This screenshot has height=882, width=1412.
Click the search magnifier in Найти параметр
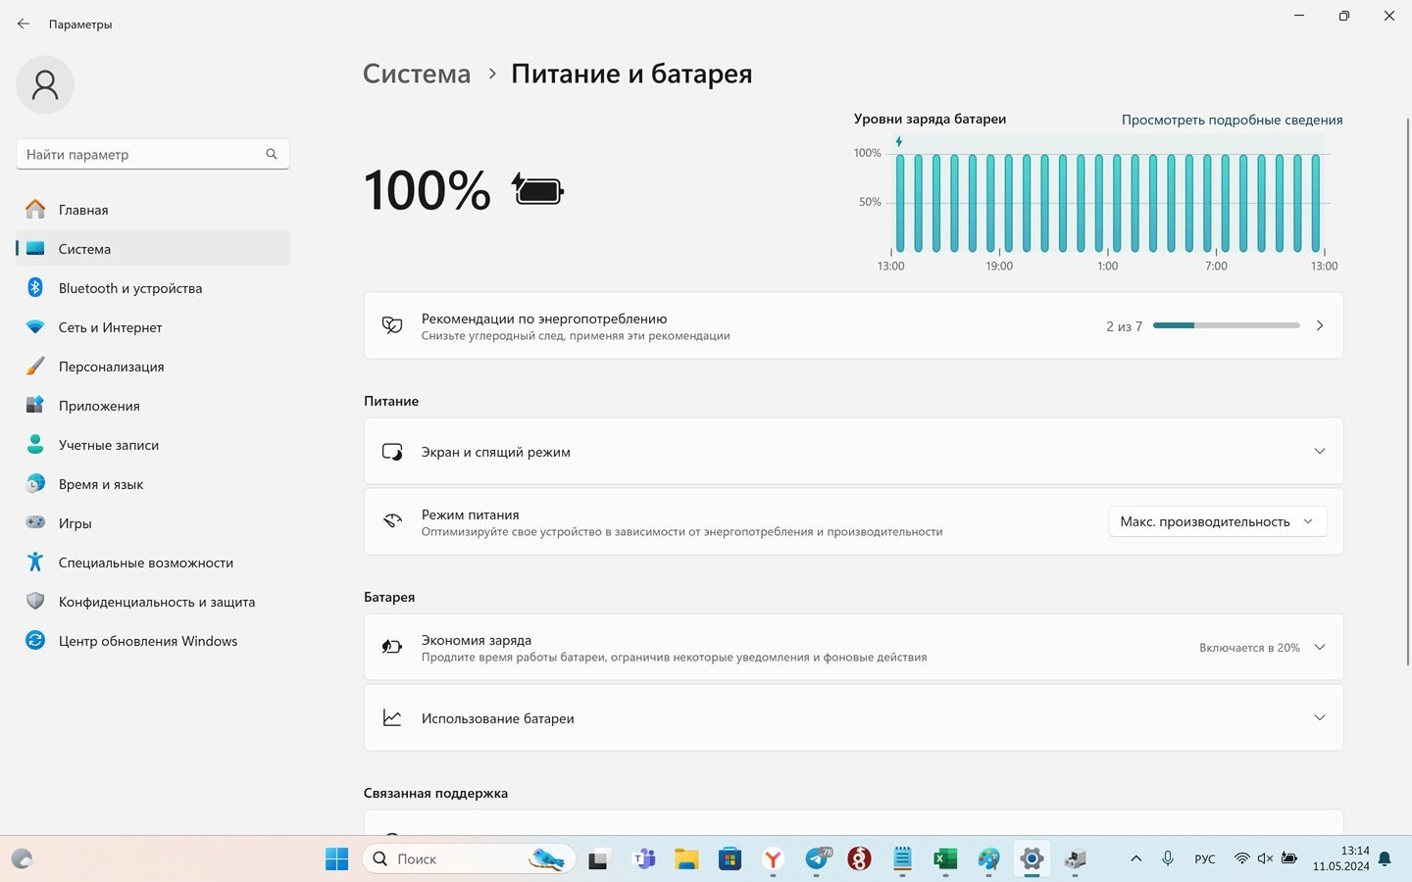pos(272,154)
